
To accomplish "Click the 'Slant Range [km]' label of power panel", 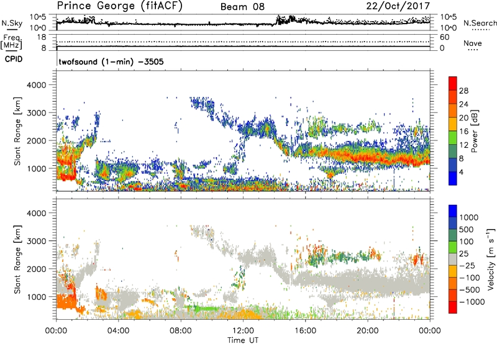I will tap(17, 131).
